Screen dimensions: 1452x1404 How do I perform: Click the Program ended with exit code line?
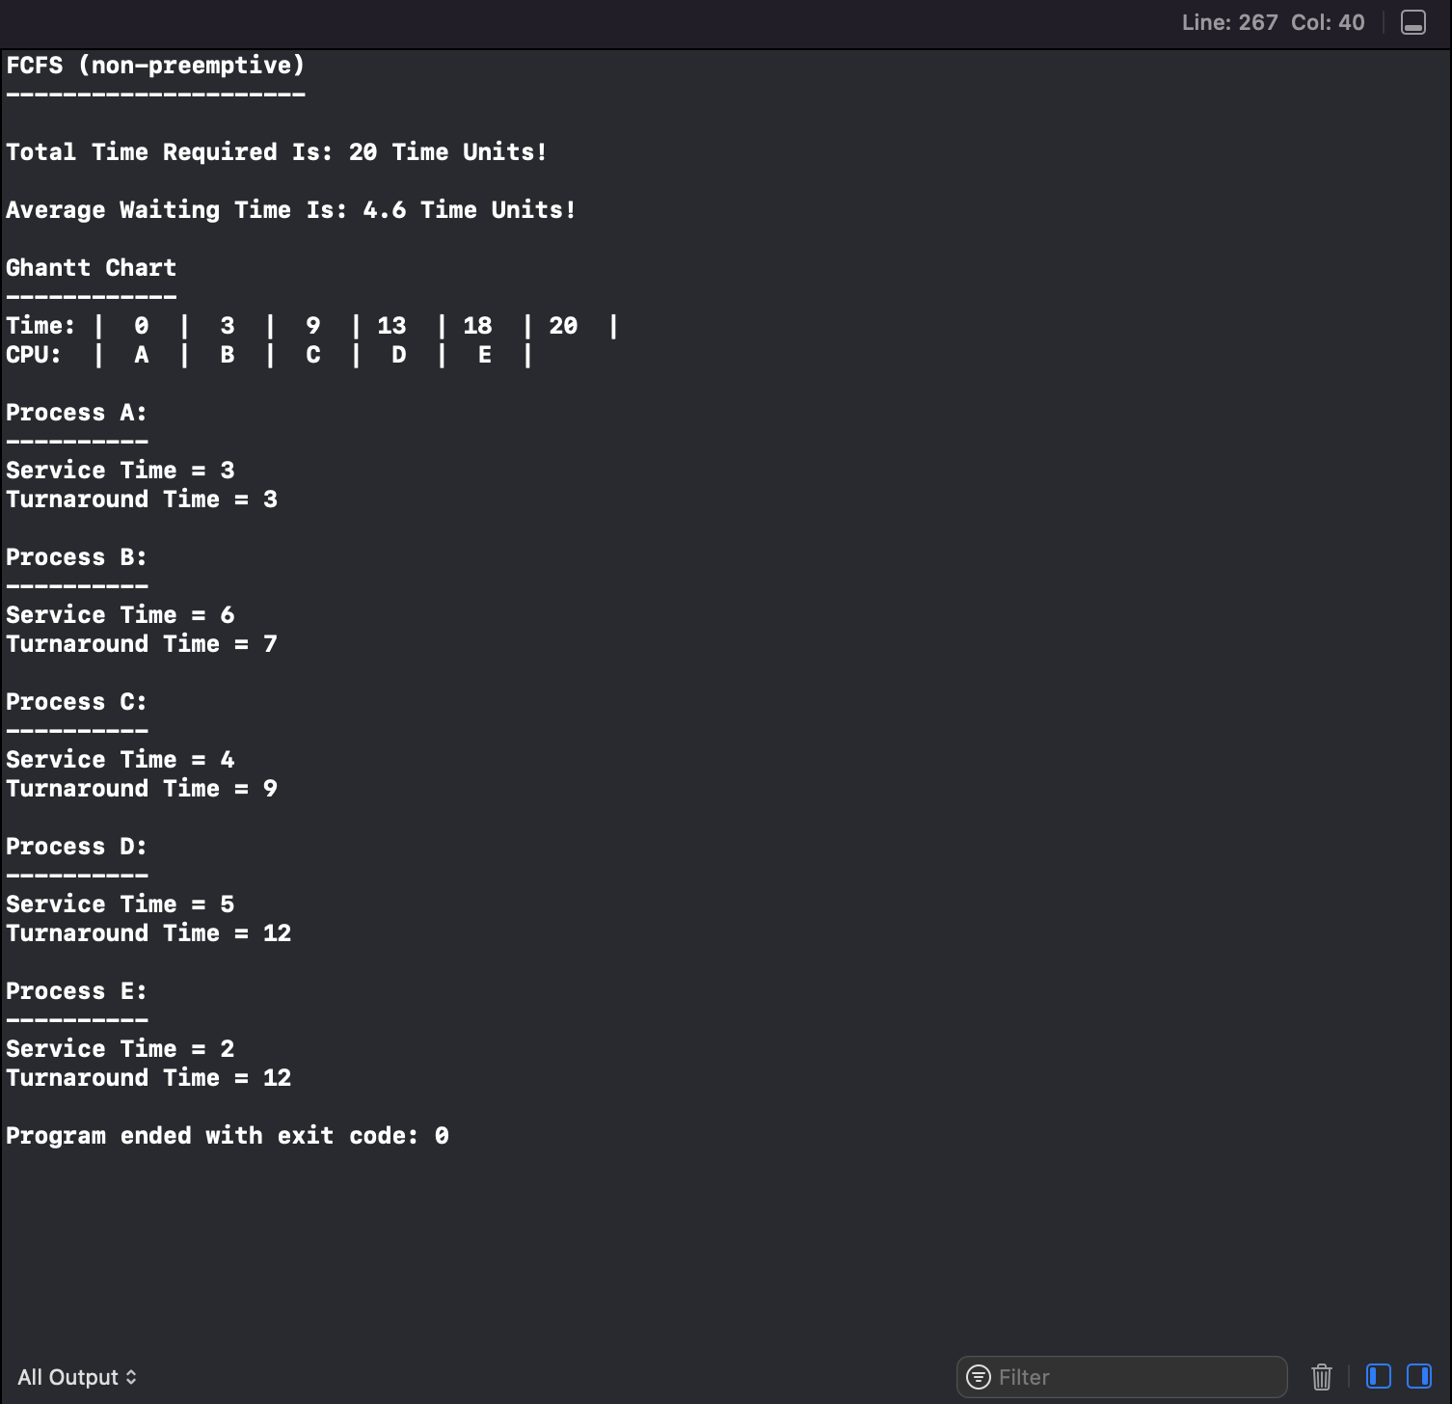pyautogui.click(x=227, y=1135)
